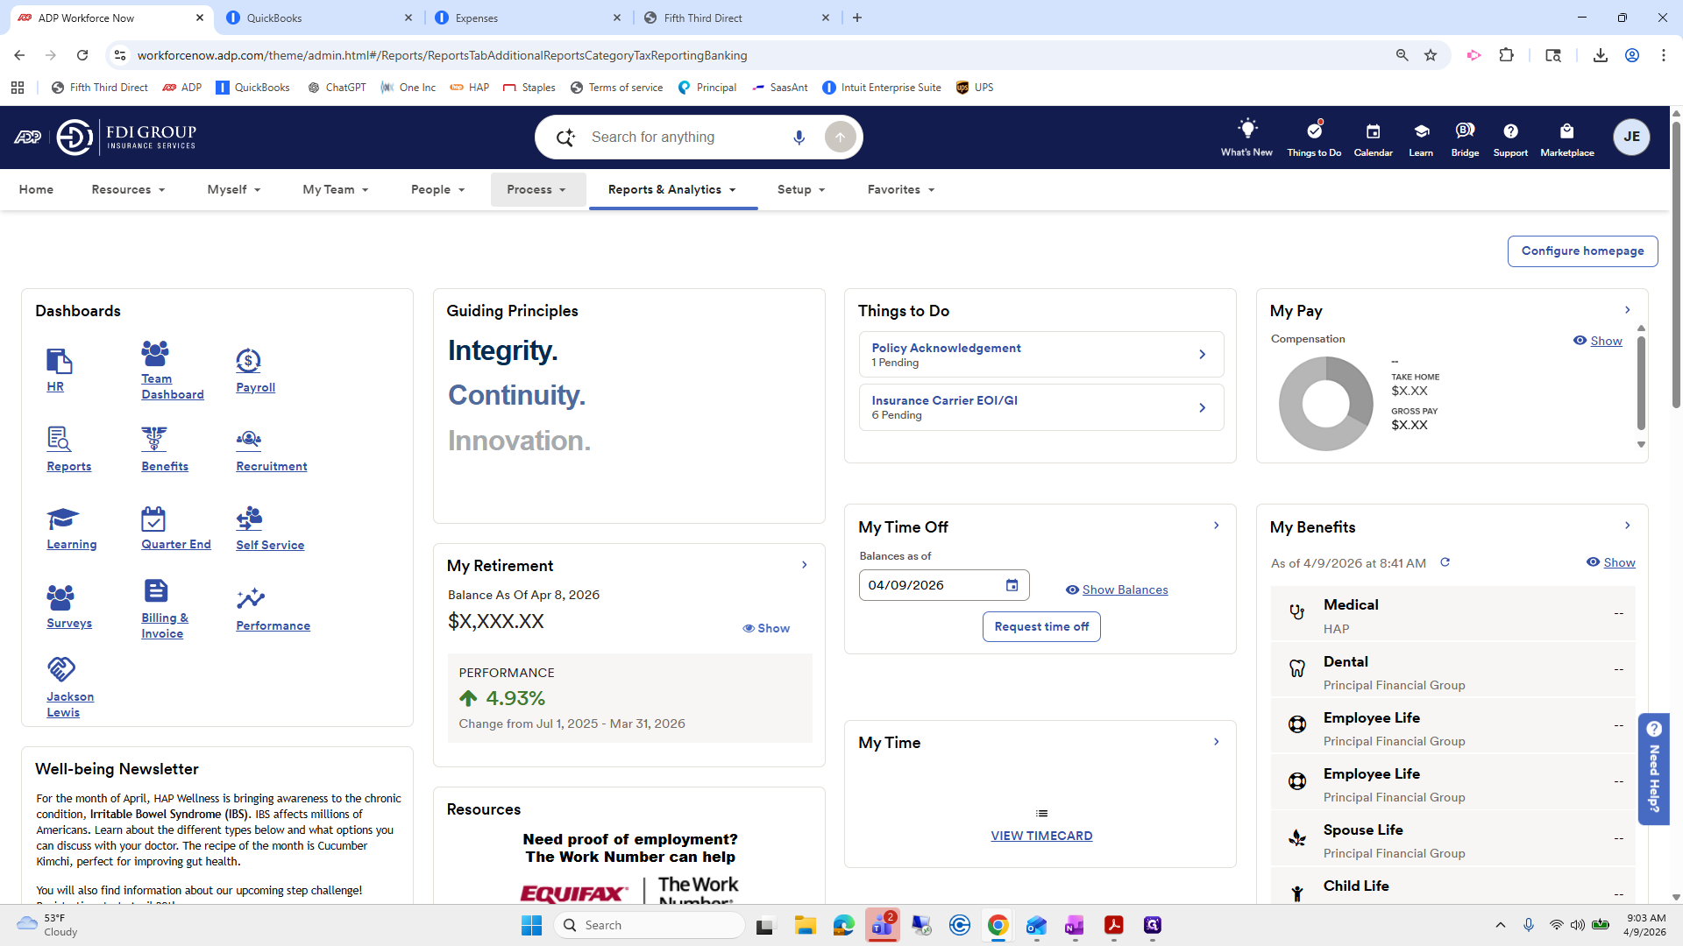Click the Configure homepage button
The image size is (1683, 946).
(1582, 251)
